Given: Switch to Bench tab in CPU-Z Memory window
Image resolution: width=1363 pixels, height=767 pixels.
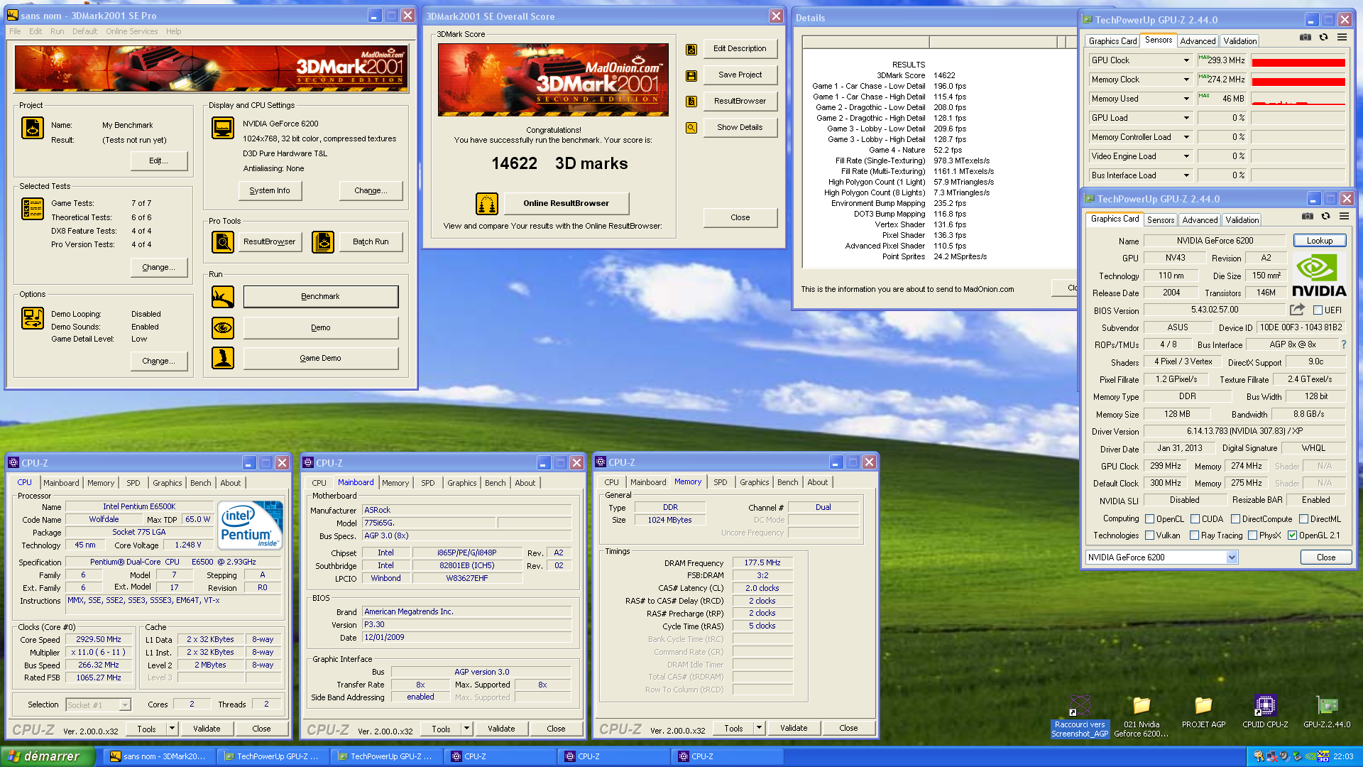Looking at the screenshot, I should (787, 482).
